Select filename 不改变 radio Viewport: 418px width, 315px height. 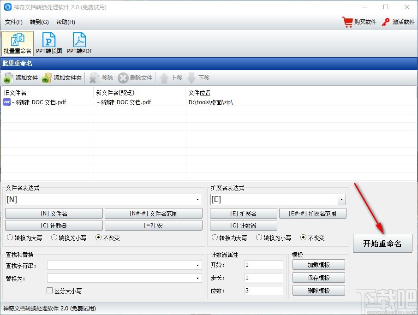tap(98, 238)
